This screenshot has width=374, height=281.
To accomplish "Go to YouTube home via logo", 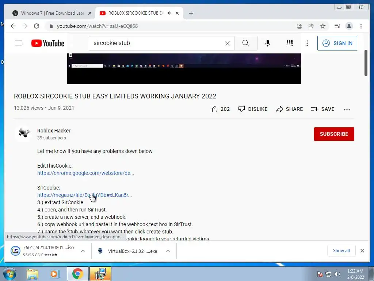I will pos(48,43).
